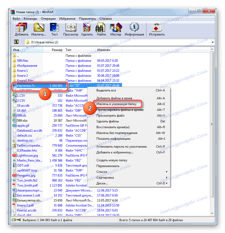Screen dimensions: 225x233
Task: Click the Добавить (Add) toolbar icon
Action: coord(21,27)
